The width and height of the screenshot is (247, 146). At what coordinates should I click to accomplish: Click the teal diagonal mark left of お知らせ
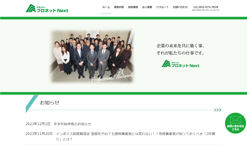[31, 103]
